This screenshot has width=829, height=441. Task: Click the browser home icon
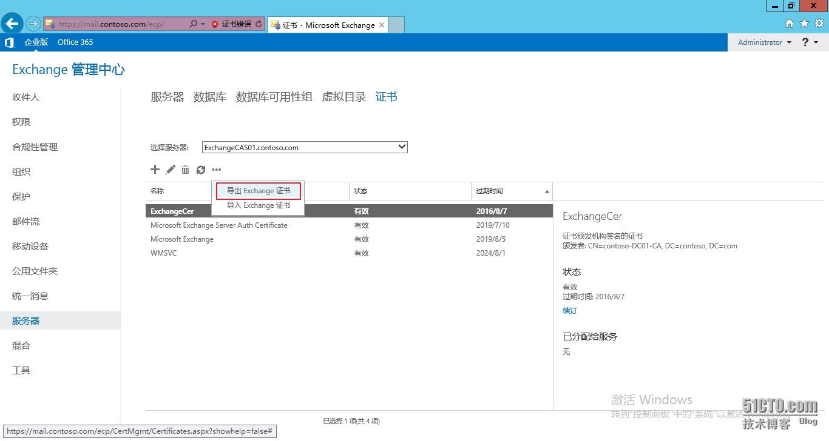click(790, 23)
